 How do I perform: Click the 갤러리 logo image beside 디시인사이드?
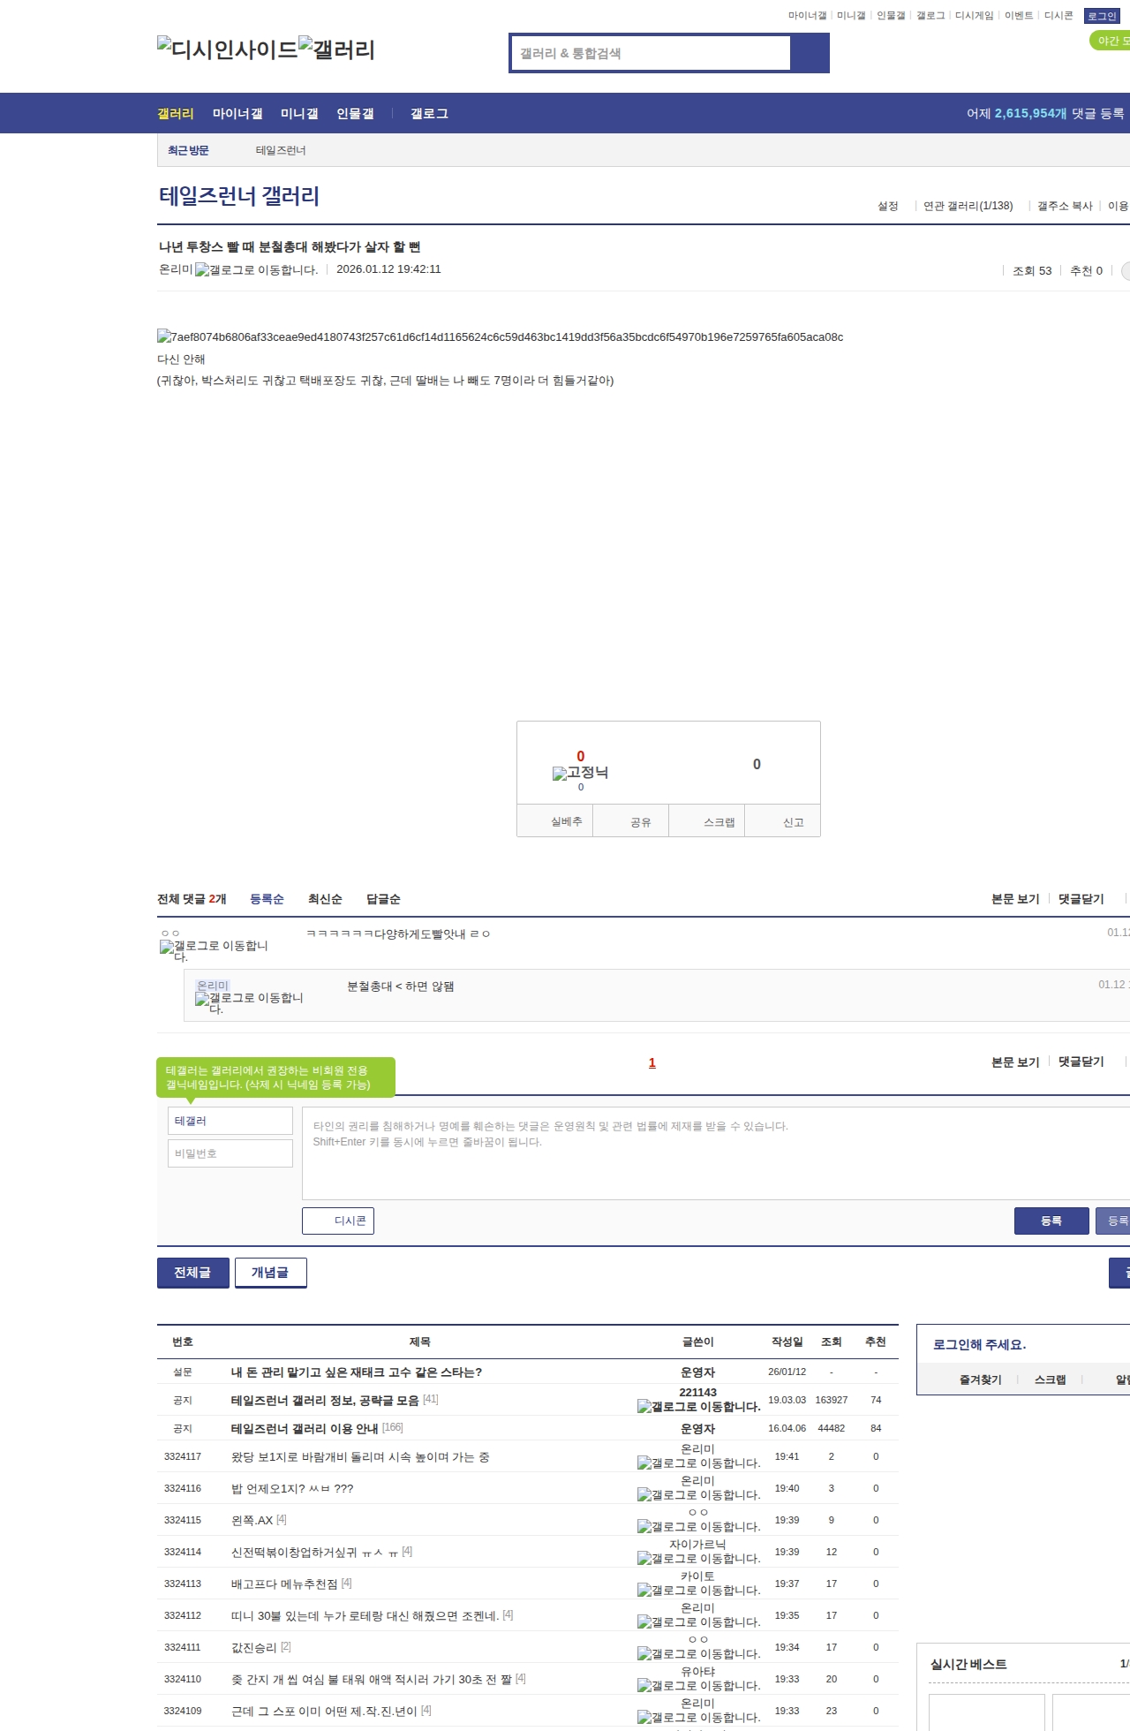(336, 49)
